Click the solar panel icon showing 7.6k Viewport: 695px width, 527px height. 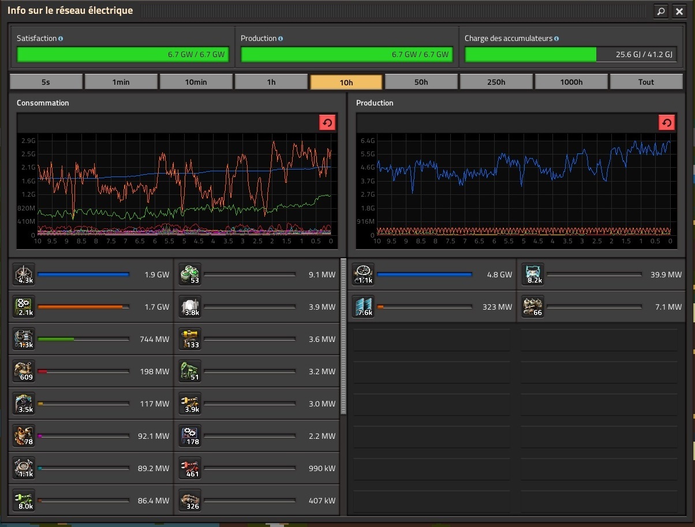364,307
